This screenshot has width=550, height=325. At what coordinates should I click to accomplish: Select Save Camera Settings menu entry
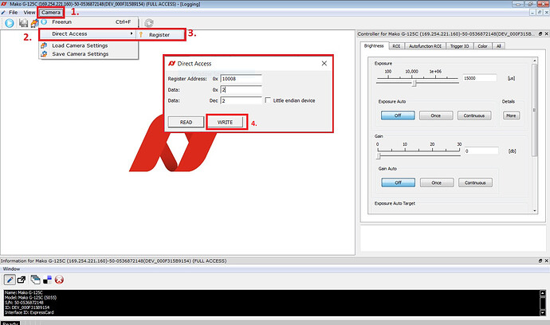pyautogui.click(x=88, y=54)
